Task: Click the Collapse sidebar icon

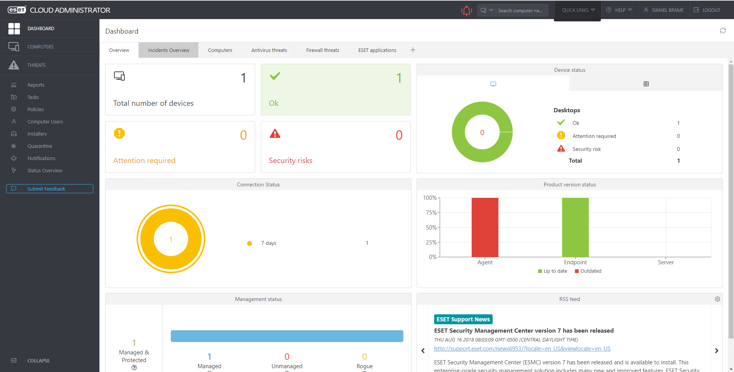Action: click(14, 361)
